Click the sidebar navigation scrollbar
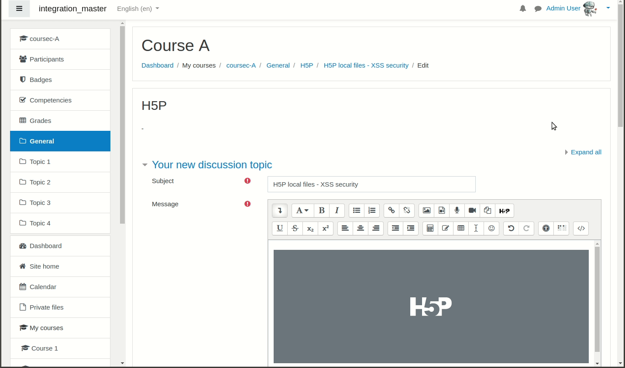Screen dimensions: 625x368 coord(122,125)
